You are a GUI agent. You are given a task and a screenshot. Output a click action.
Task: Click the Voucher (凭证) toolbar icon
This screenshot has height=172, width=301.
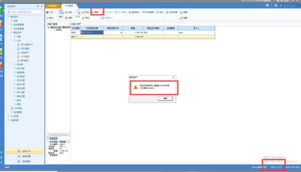[157, 12]
